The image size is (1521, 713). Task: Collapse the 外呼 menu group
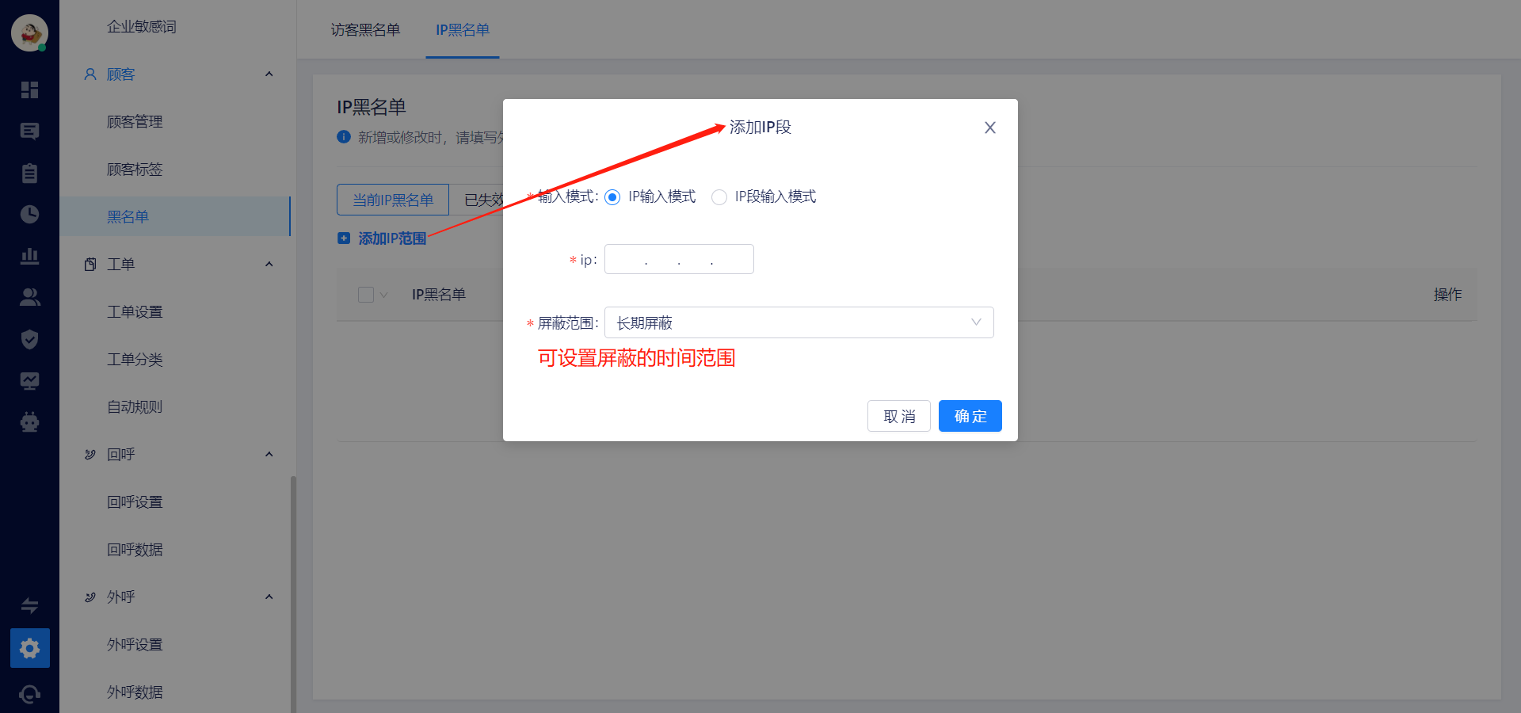point(269,597)
